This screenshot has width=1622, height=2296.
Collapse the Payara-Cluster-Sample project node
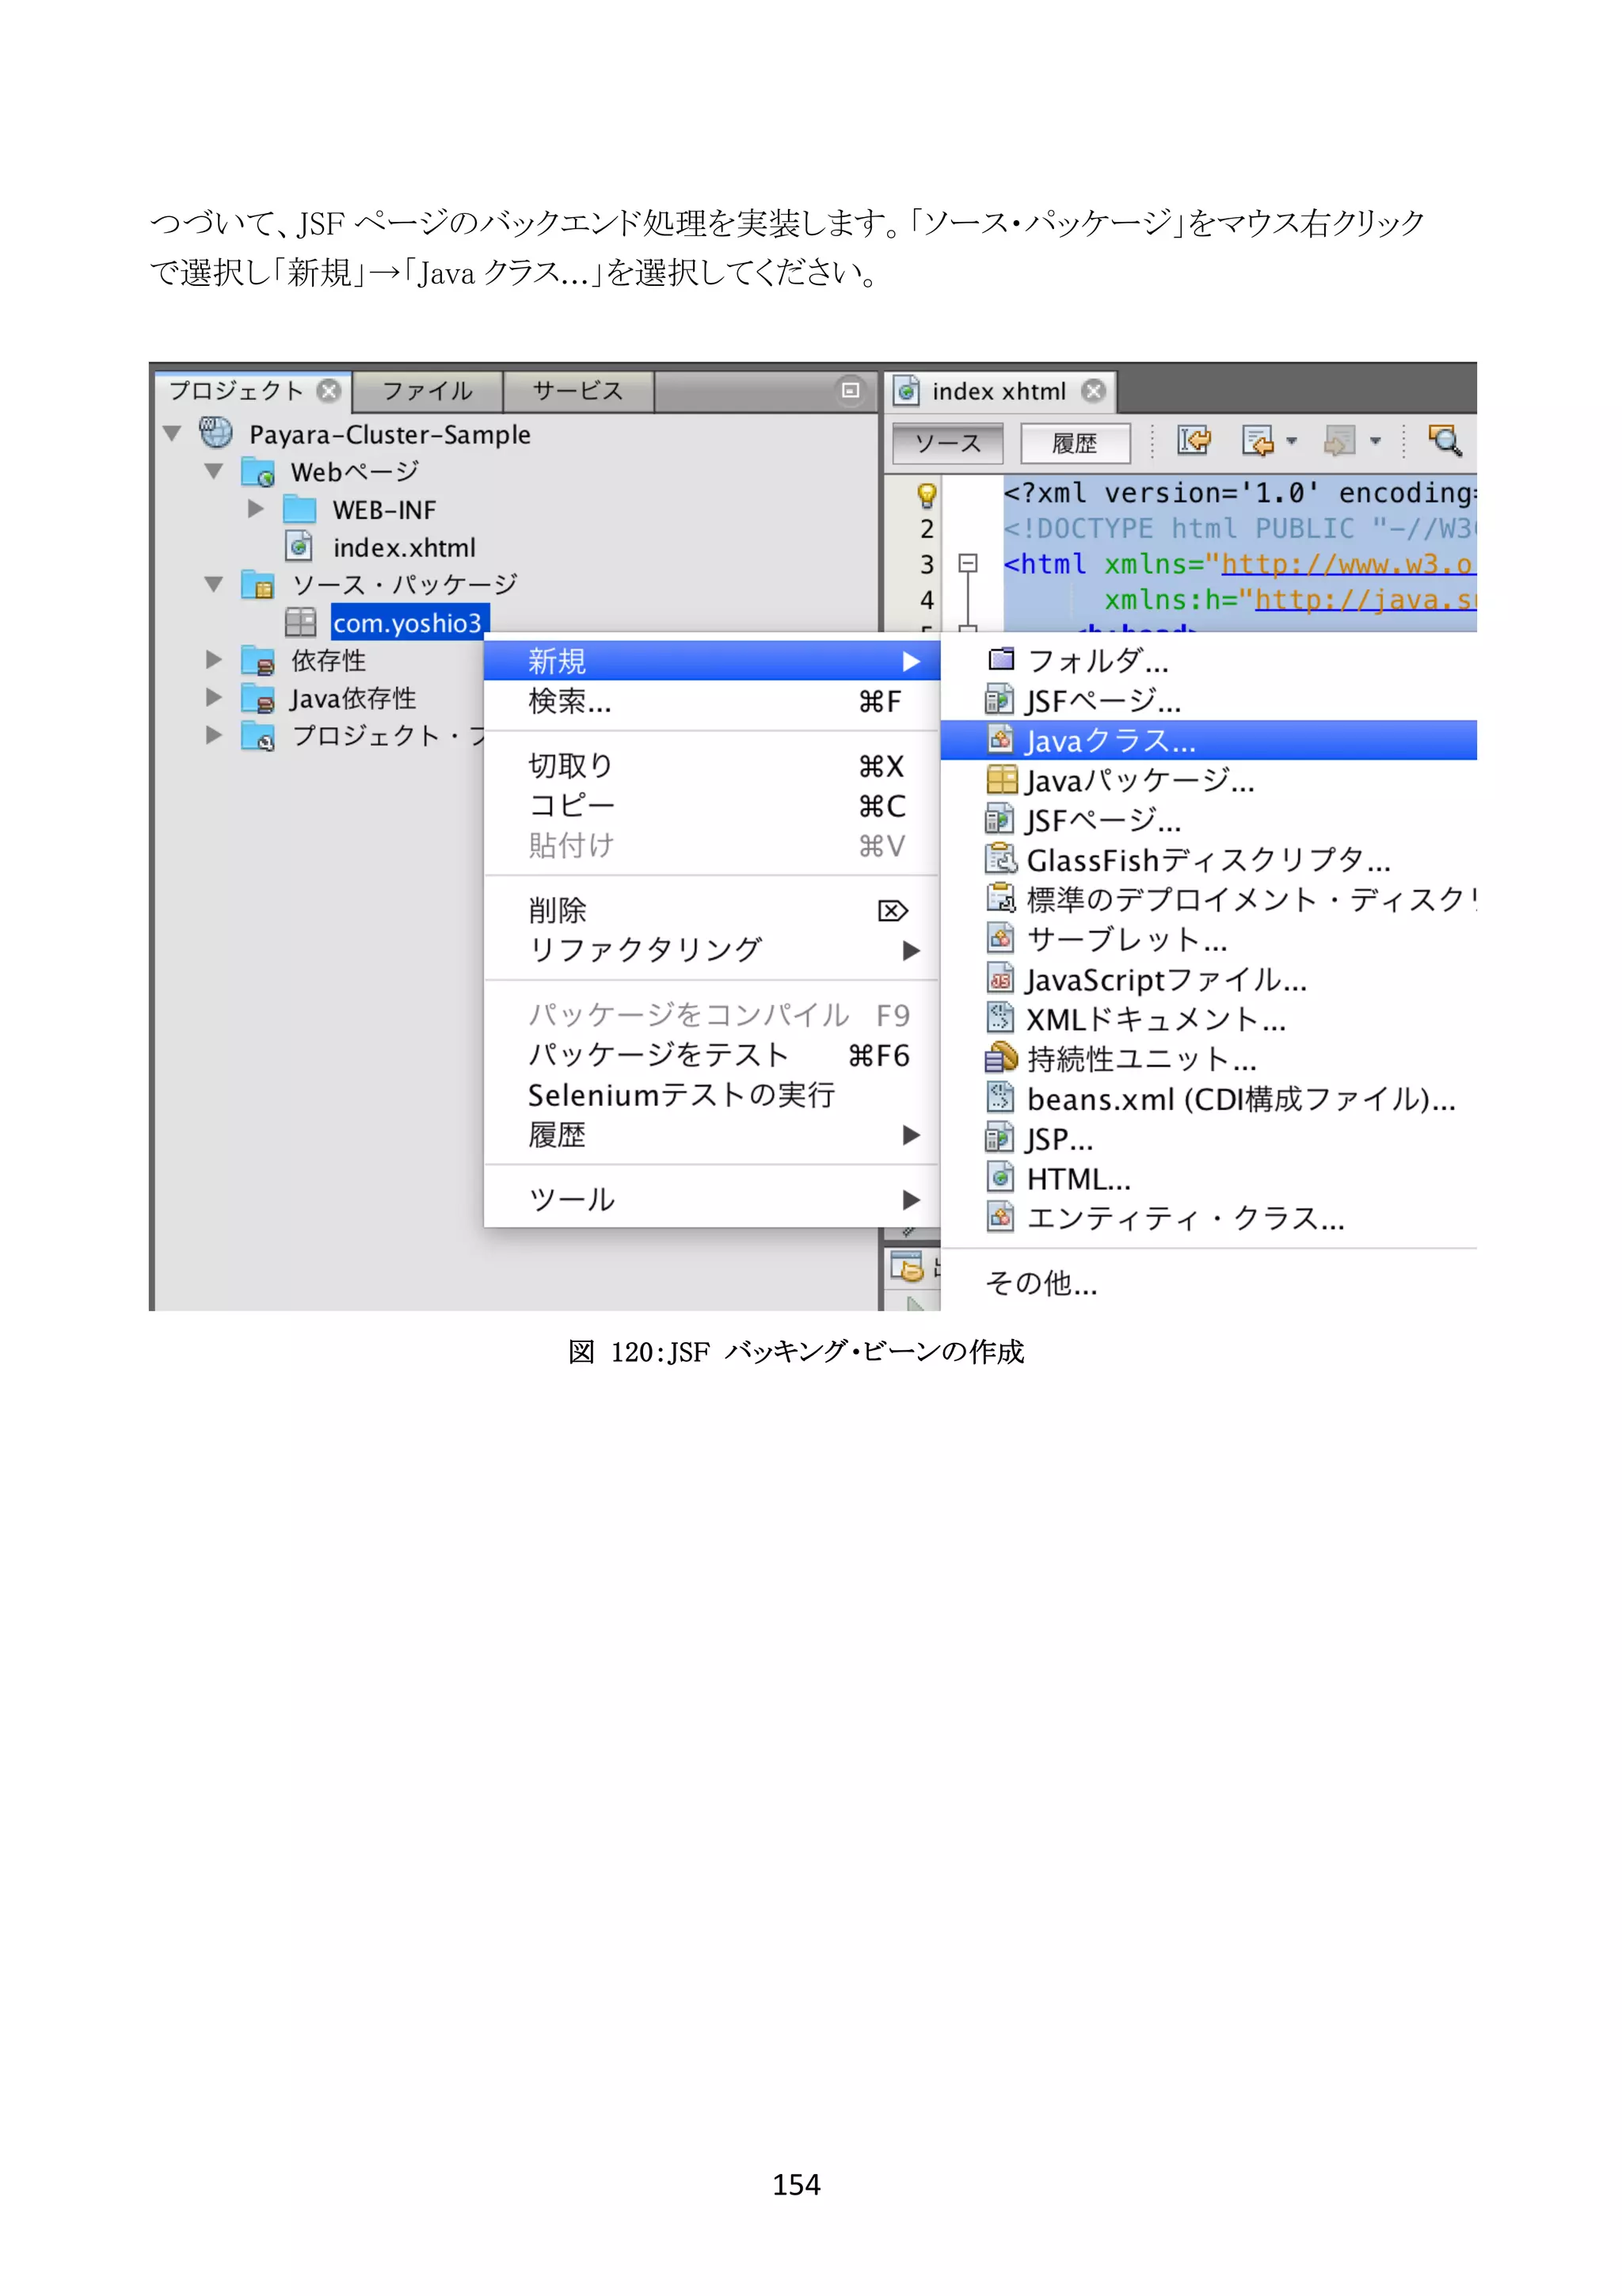172,434
